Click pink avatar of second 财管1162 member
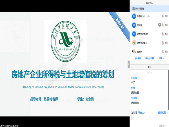Screen dimensions: 169x127 [x=134, y=43]
